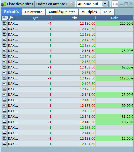Viewport: 134px width, 152px height.
Task: Sort by the Gain column header
Action: [x=114, y=18]
